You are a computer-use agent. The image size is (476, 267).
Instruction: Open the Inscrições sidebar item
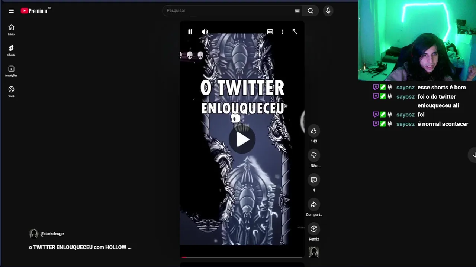click(x=11, y=71)
